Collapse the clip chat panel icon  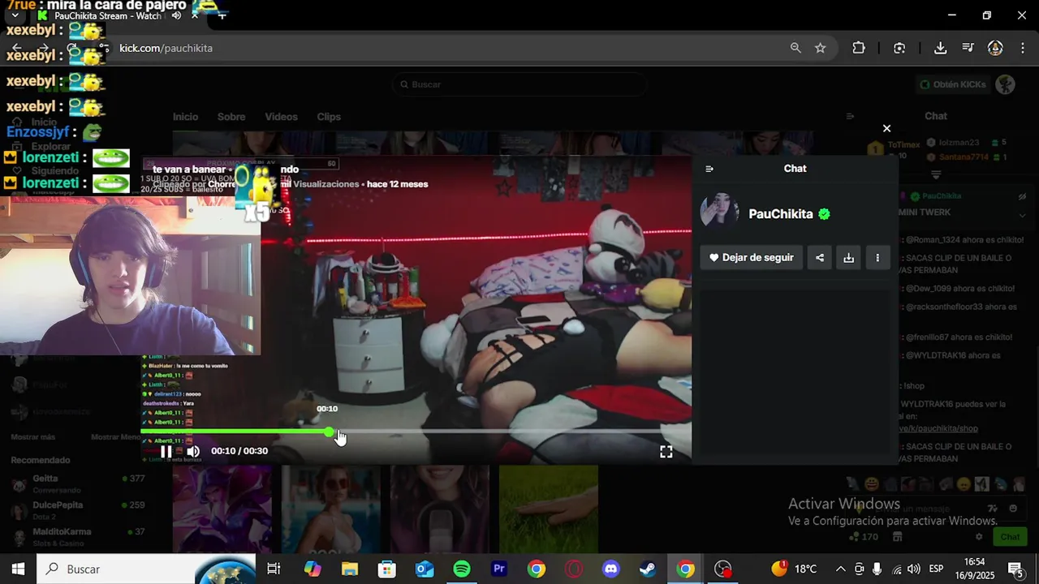point(709,169)
